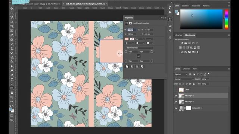Toggle visibility of Pattern Fill 1 layer
Screen dimensions: 239x134
pos(176,108)
